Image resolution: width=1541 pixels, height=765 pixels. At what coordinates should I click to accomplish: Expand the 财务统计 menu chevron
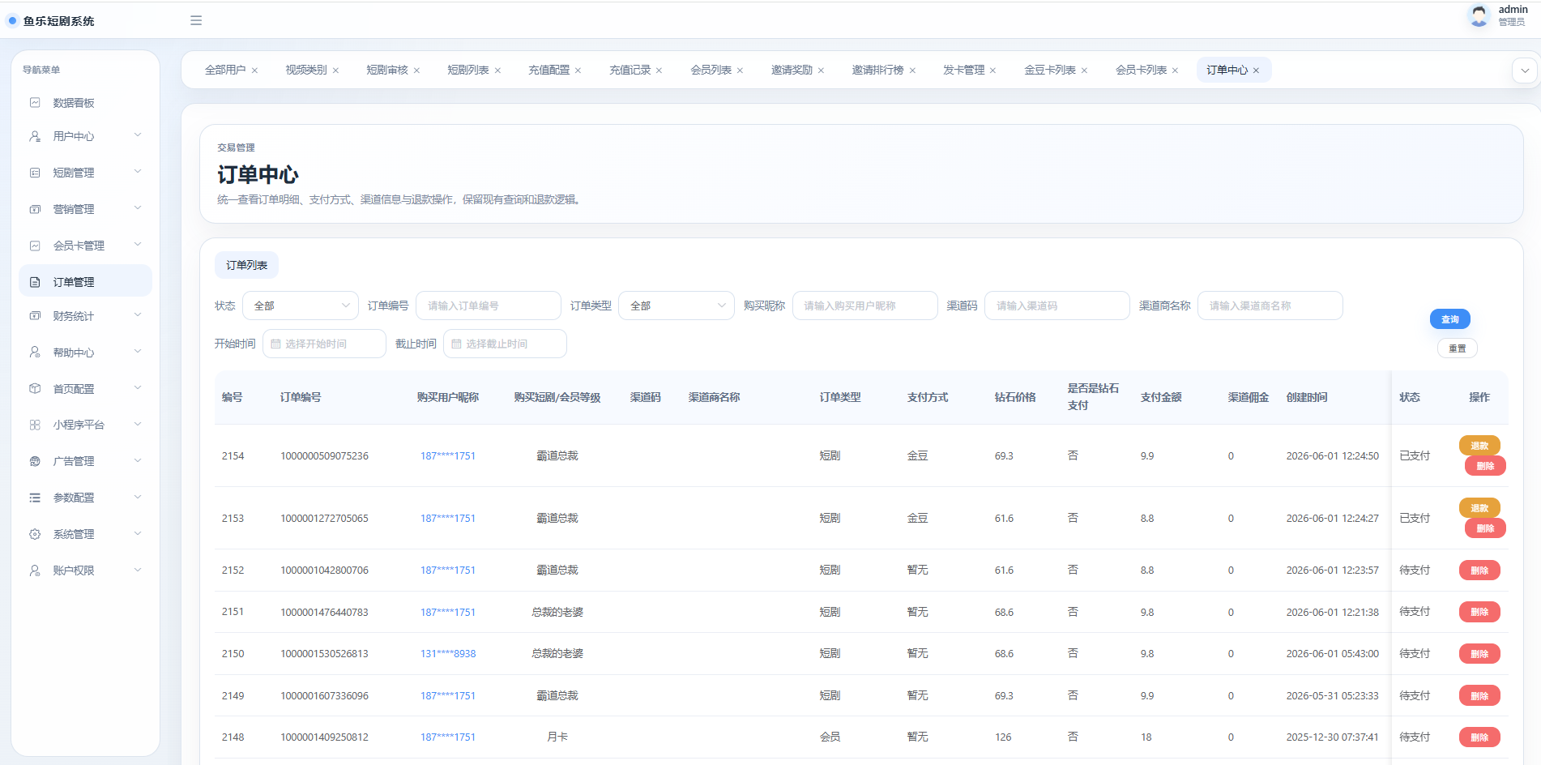pos(138,315)
